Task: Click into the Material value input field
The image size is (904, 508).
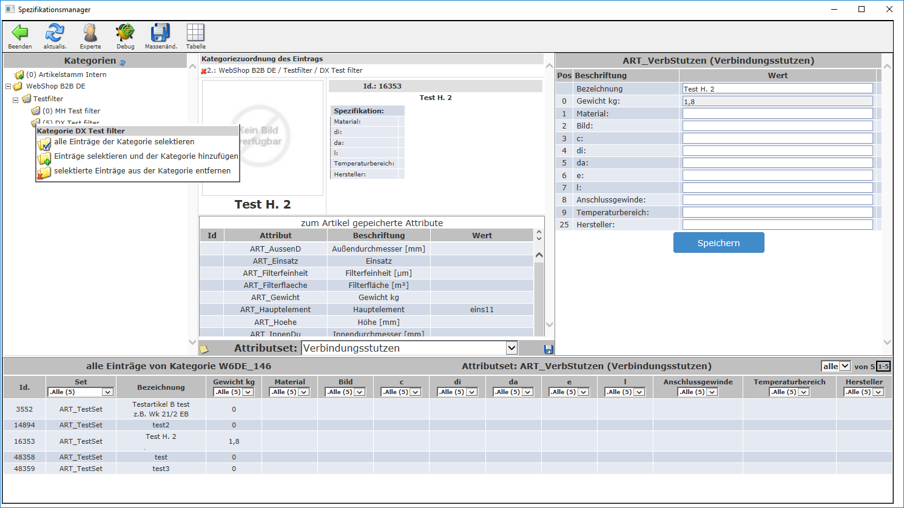Action: tap(777, 113)
